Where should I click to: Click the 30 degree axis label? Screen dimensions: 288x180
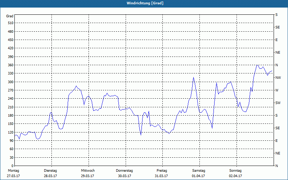(x=12, y=158)
